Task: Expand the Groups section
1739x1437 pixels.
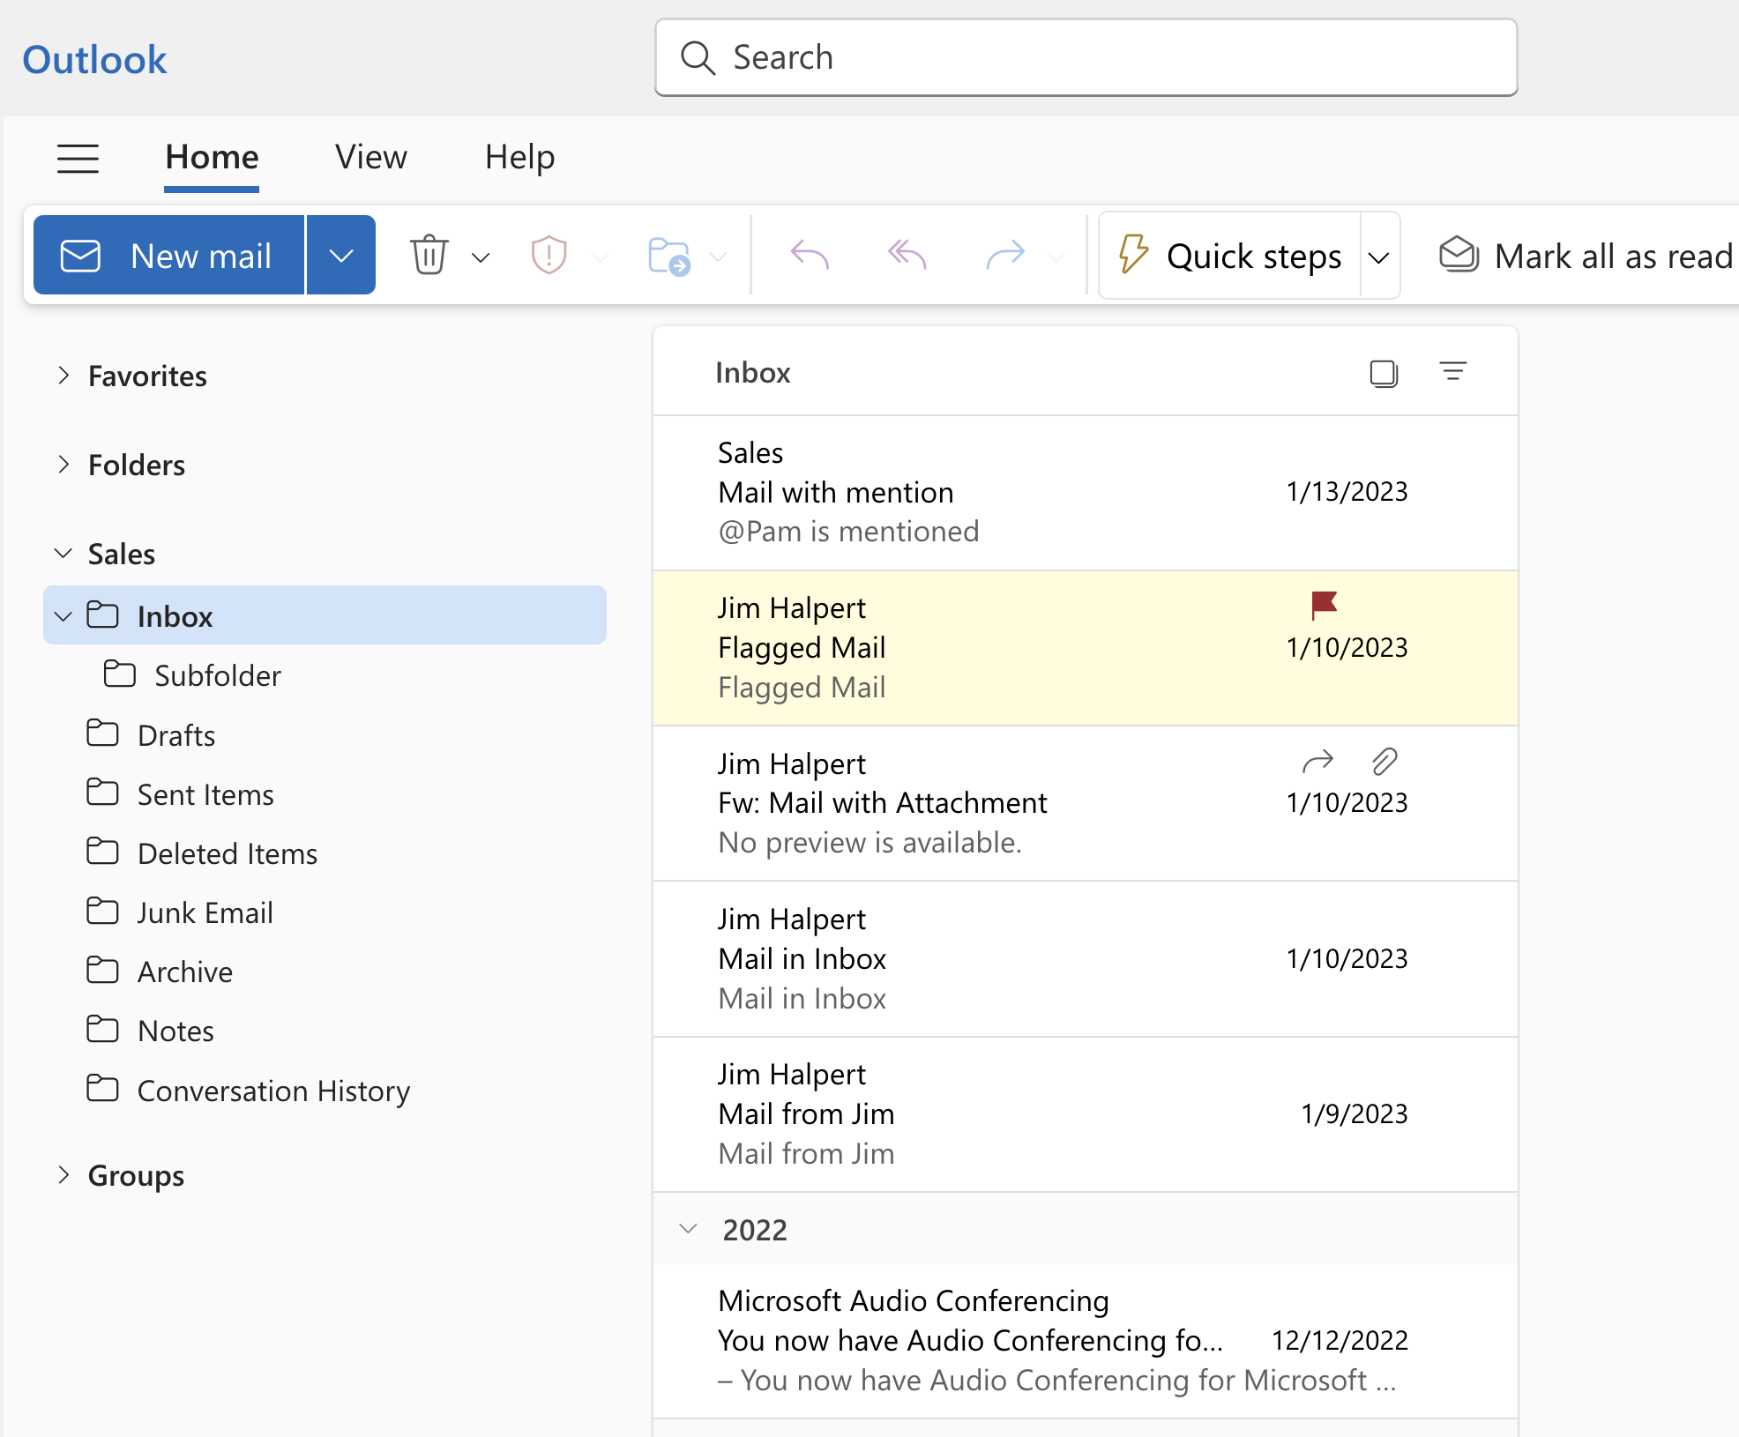Action: (65, 1174)
